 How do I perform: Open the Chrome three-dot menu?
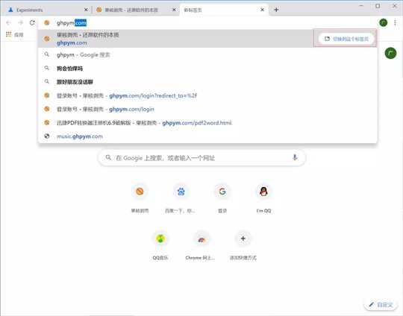tap(395, 22)
